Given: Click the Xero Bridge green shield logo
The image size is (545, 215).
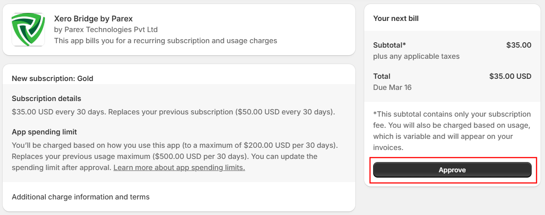Looking at the screenshot, I should (x=28, y=29).
